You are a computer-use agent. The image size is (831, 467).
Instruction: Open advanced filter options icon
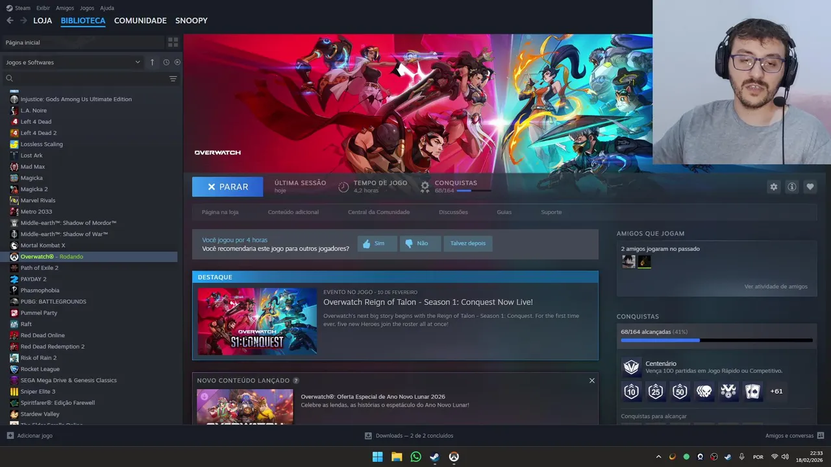click(x=173, y=78)
